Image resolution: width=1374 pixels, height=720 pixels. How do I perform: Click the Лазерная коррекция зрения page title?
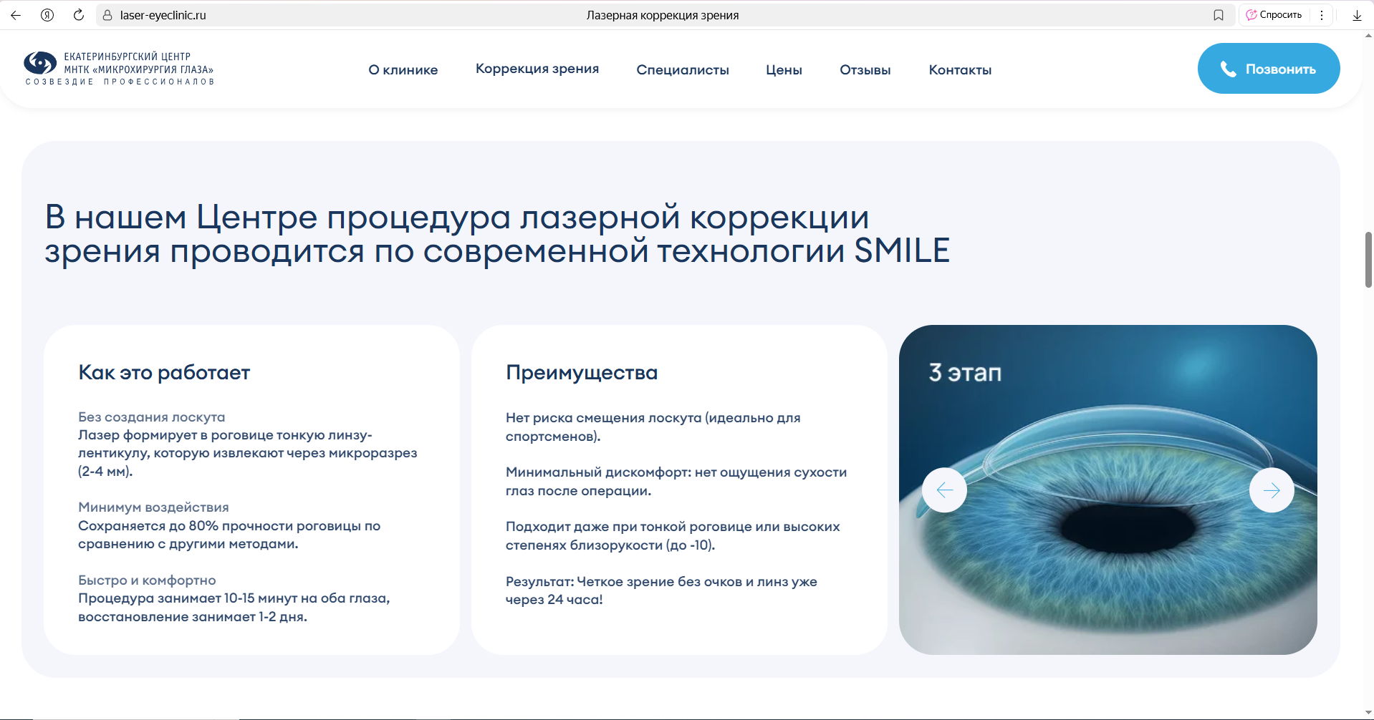point(663,15)
